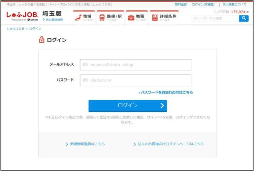Click the briefcase icon on 職種 tab
This screenshot has height=171, width=254.
pyautogui.click(x=131, y=18)
